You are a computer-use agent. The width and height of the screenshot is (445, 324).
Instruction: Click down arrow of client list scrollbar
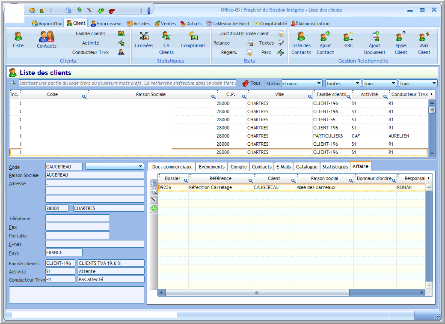coord(432,153)
